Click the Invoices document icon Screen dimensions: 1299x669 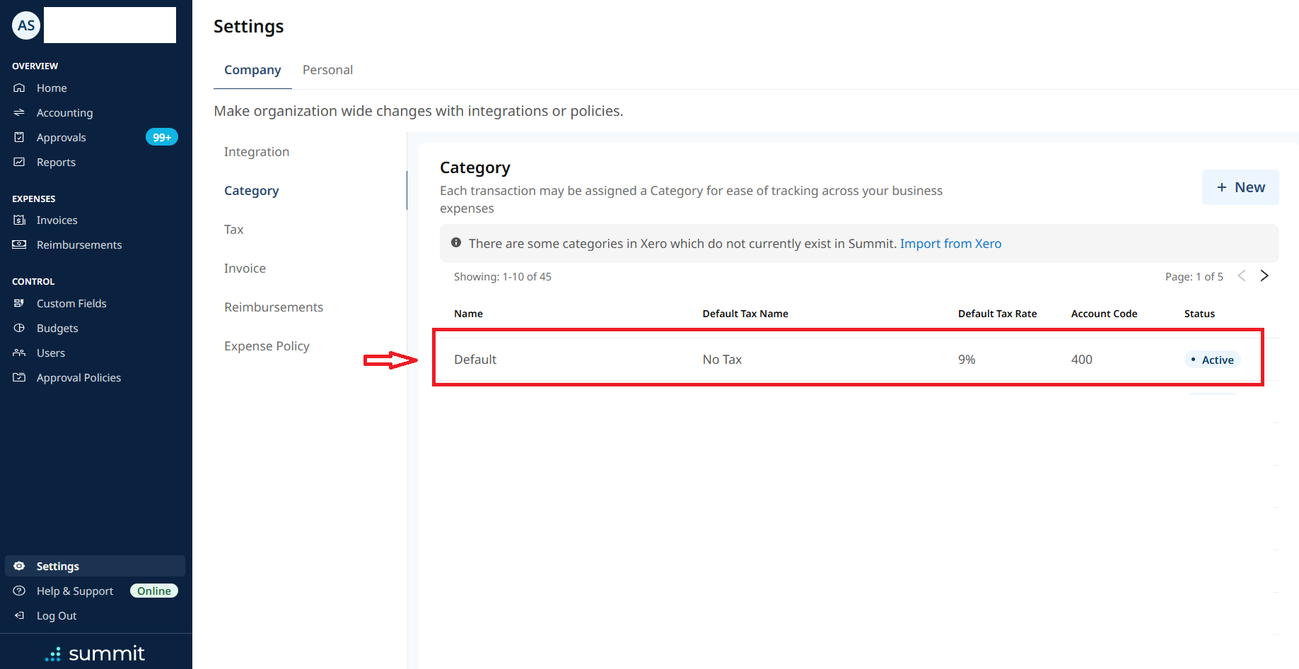coord(19,220)
